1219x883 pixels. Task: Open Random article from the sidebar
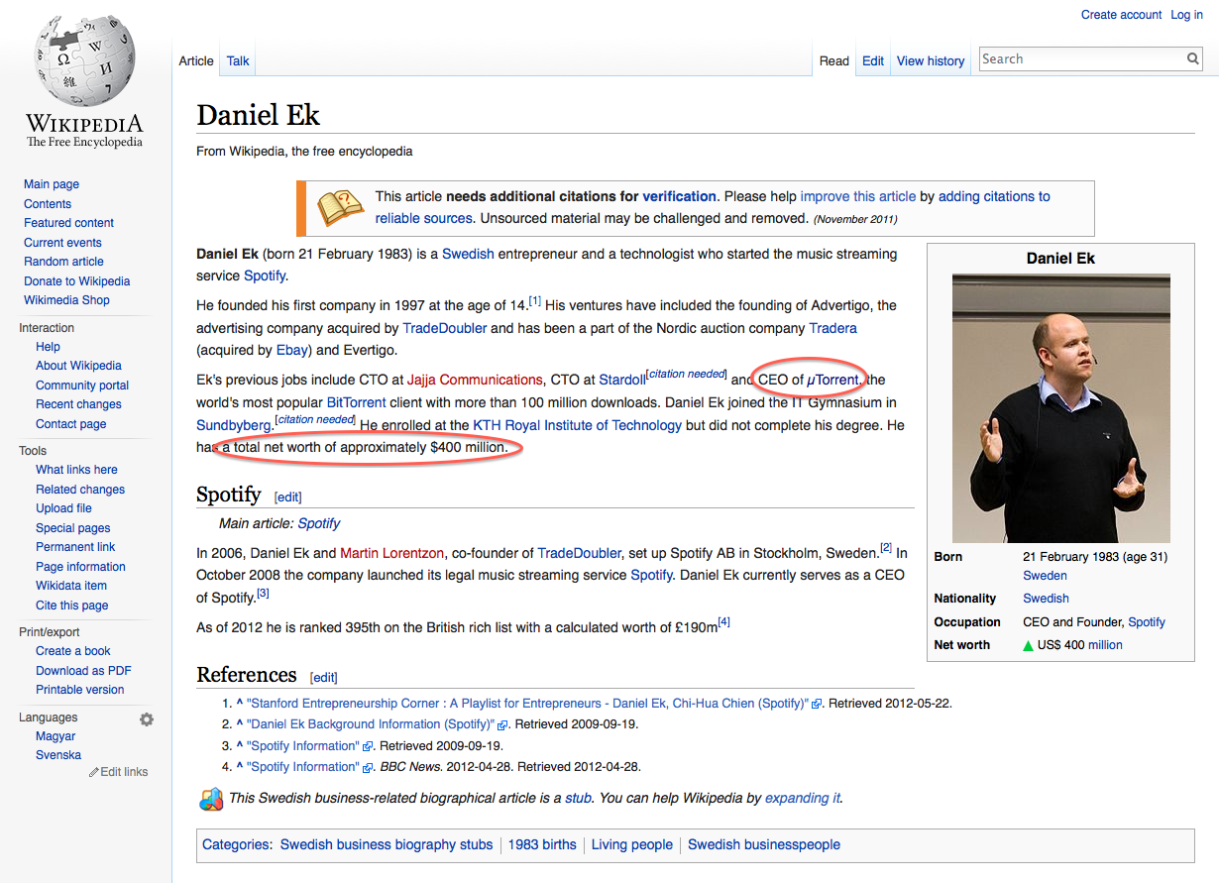coord(63,262)
